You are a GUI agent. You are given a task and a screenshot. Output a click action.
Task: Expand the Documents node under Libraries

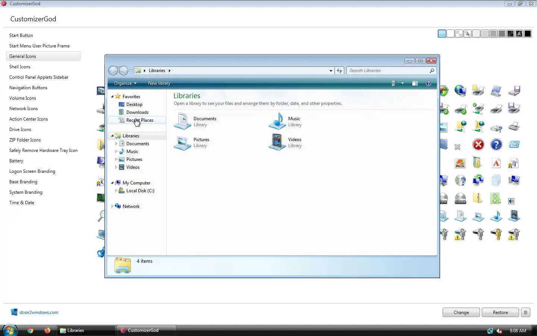coord(116,144)
